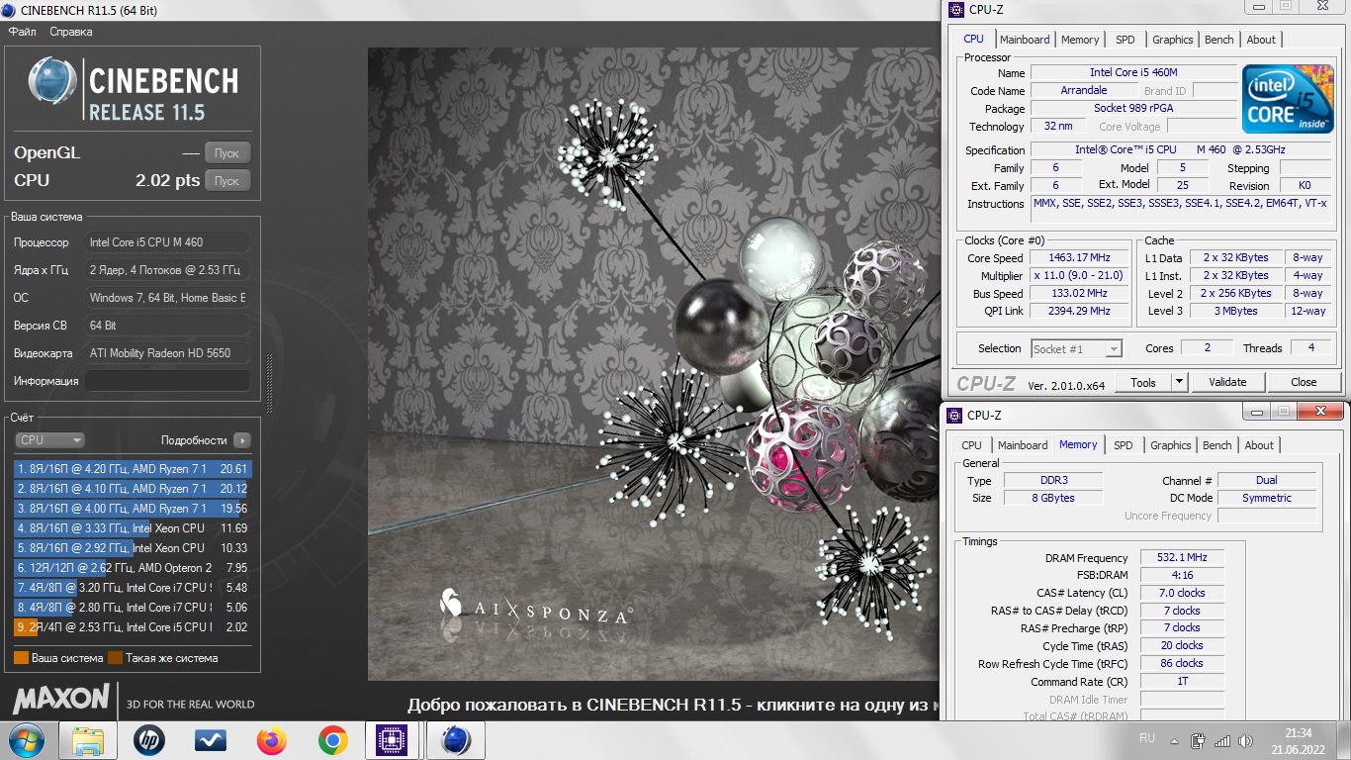Open the blue checkmark app on taskbar

coord(211,740)
